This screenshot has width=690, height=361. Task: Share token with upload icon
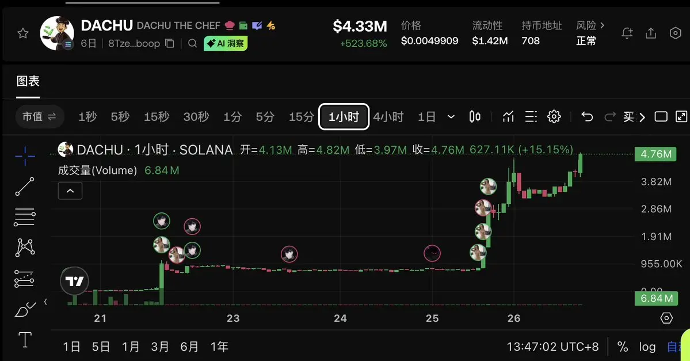(x=651, y=33)
